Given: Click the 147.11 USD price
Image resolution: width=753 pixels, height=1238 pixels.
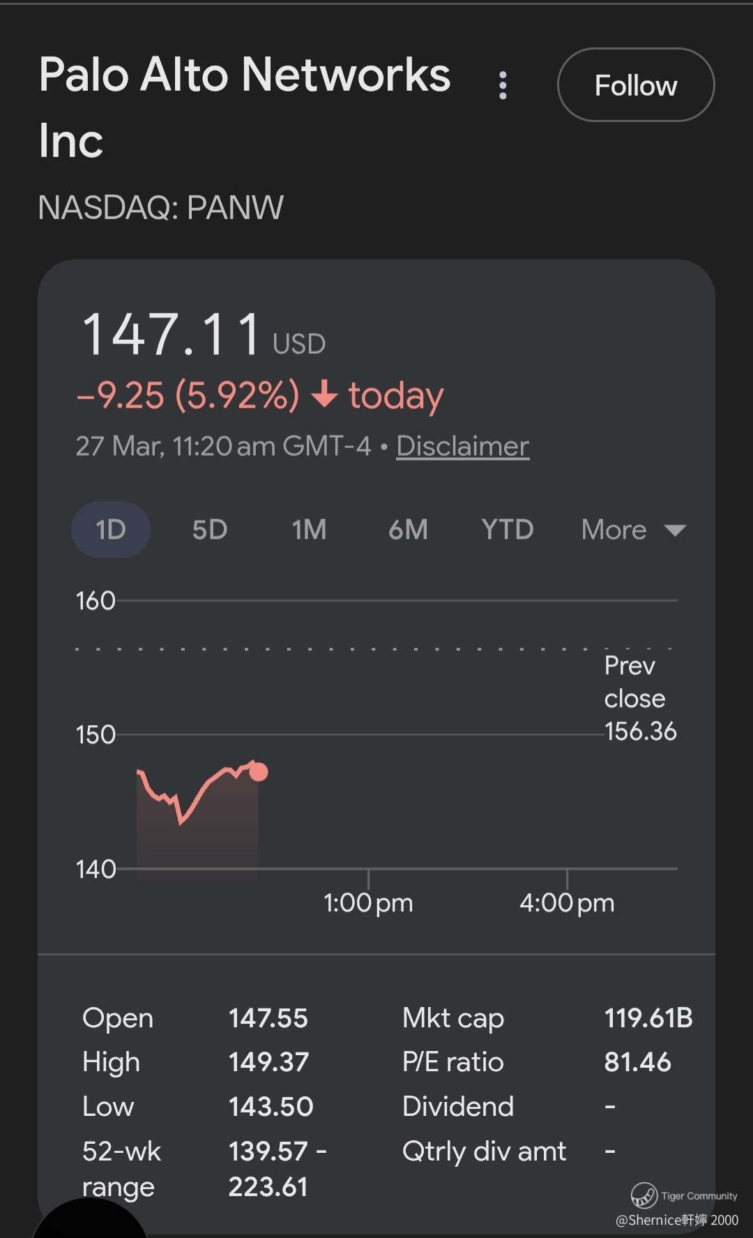Looking at the screenshot, I should tap(204, 335).
